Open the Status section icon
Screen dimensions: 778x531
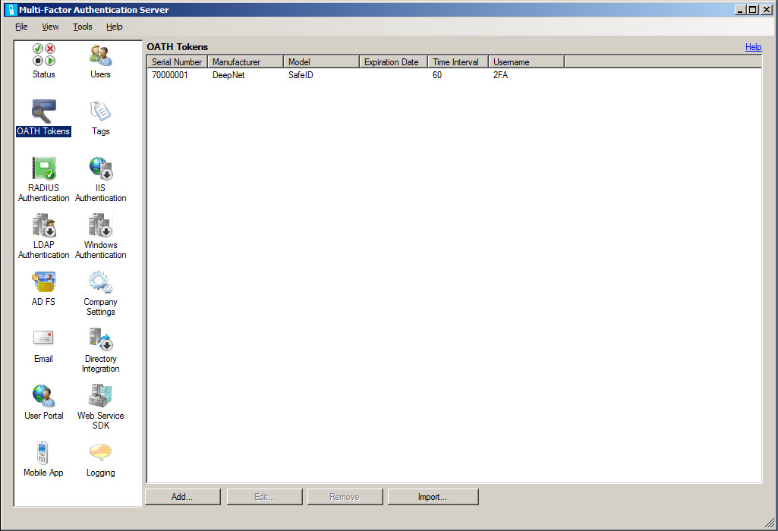click(44, 55)
